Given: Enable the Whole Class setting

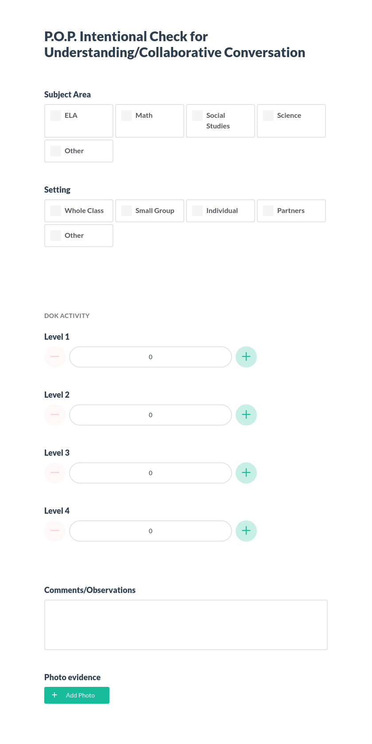Looking at the screenshot, I should 55,210.
